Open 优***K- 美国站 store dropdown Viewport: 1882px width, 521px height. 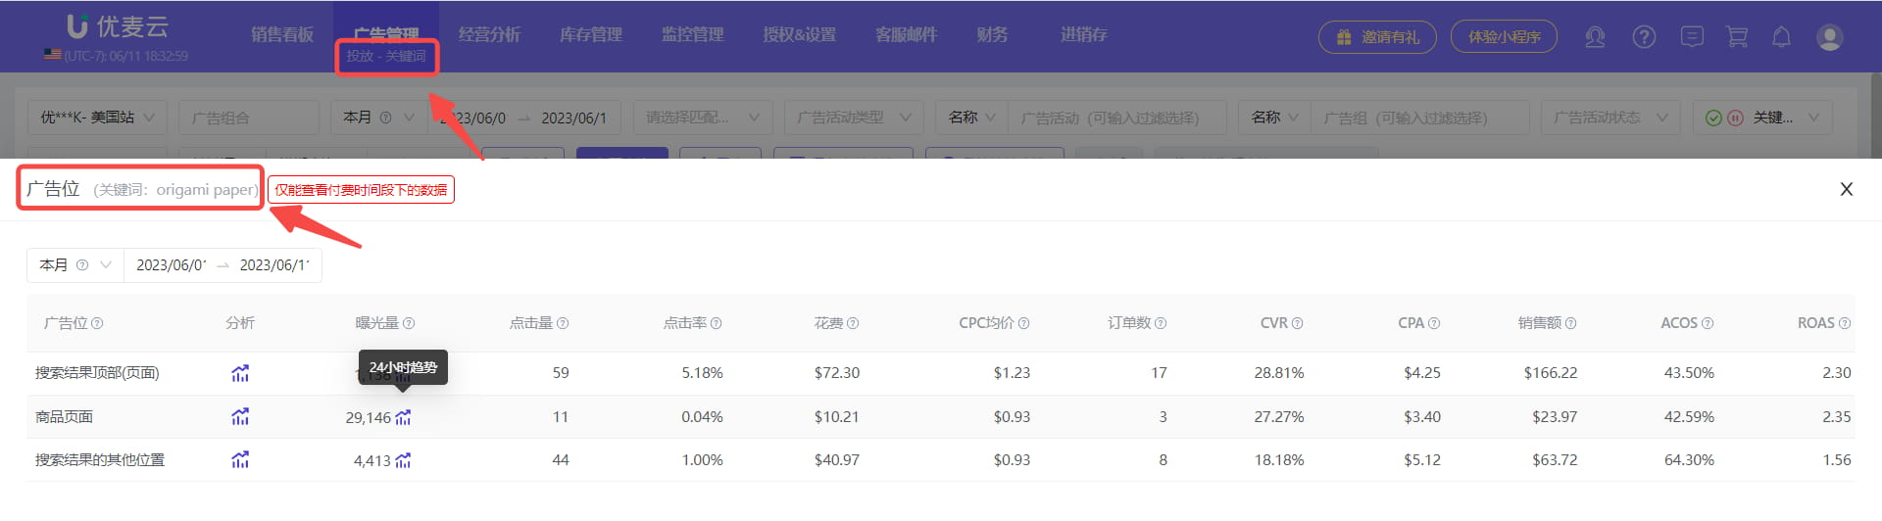(97, 118)
